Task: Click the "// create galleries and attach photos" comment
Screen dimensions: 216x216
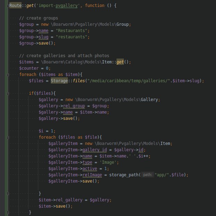Action: (64, 56)
